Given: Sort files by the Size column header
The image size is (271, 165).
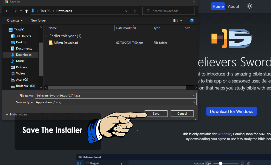Looking at the screenshot, I should 188,28.
